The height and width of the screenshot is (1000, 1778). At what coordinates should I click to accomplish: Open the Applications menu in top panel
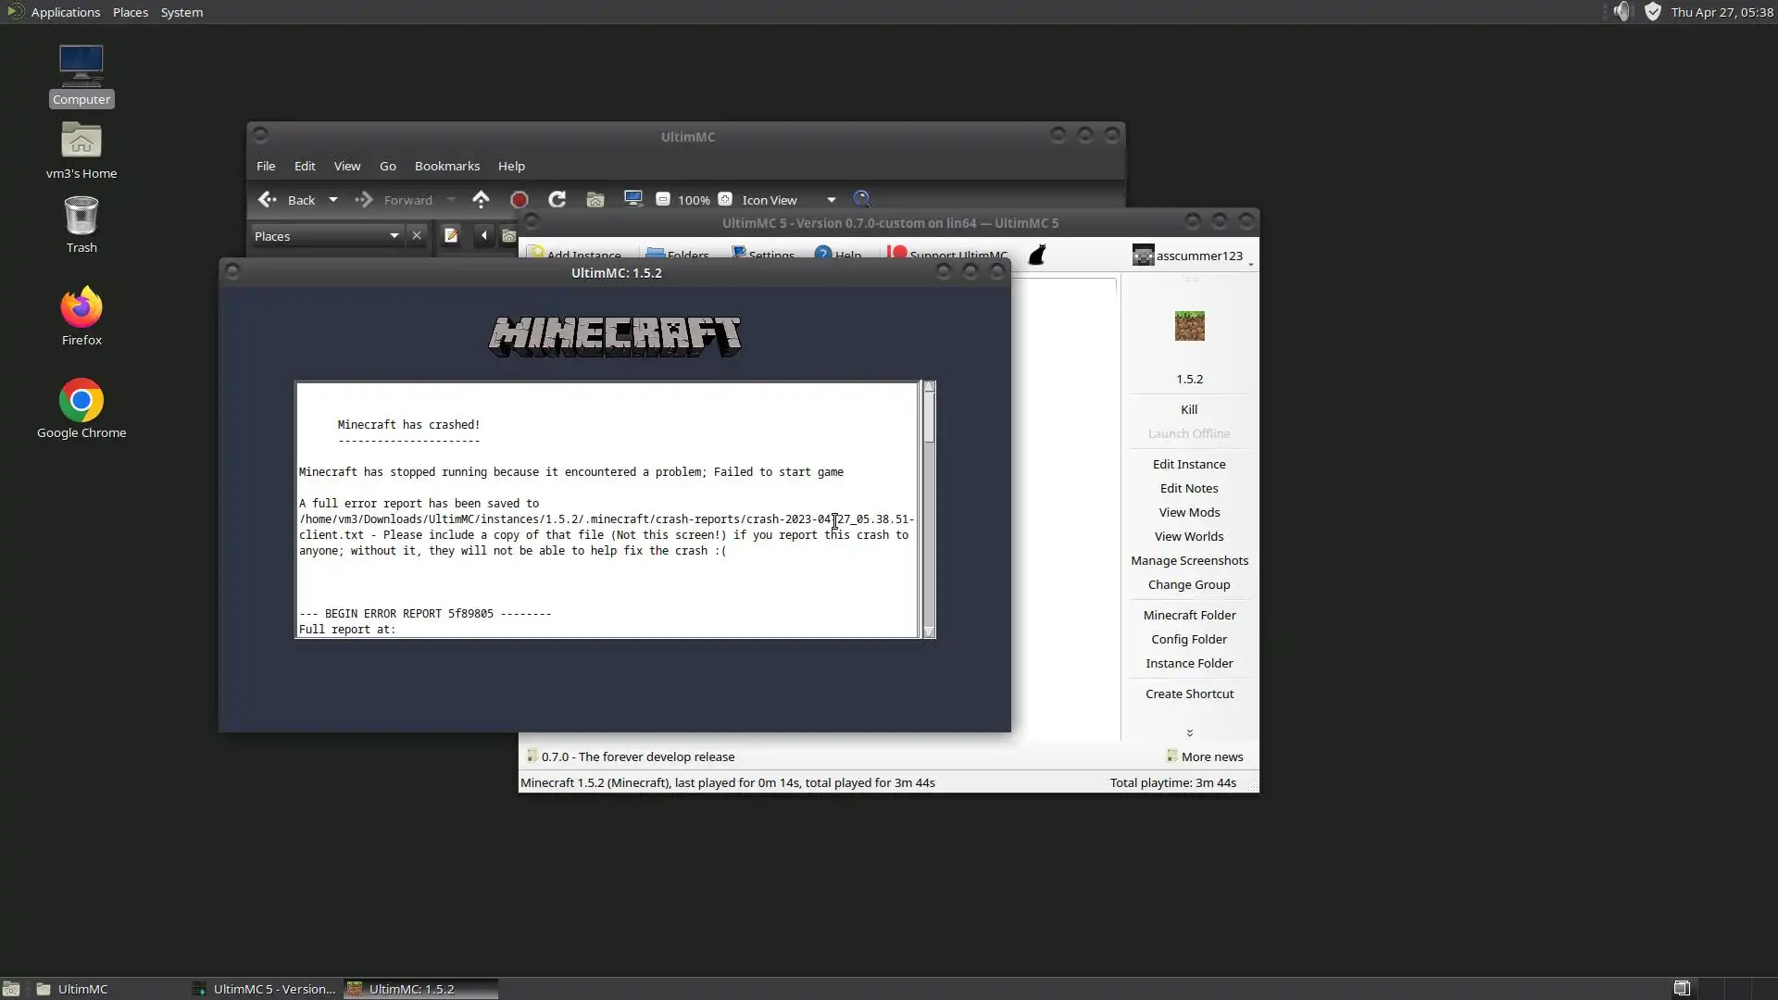click(65, 12)
